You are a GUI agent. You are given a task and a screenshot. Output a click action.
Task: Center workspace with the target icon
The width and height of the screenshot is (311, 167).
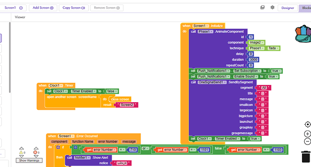click(307, 124)
